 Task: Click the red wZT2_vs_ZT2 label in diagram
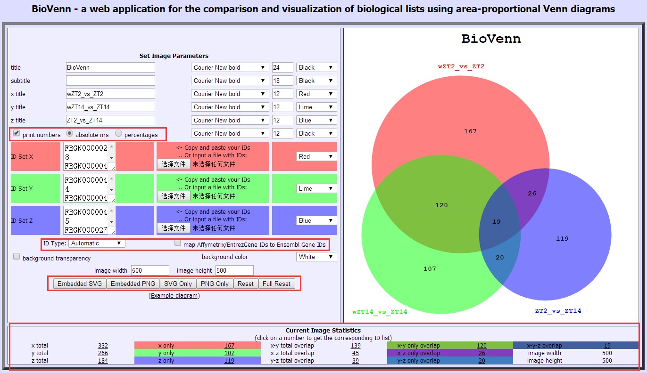click(x=461, y=66)
